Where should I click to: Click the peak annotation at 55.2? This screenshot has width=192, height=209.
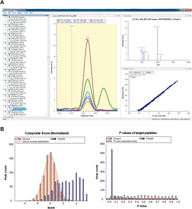pos(88,37)
